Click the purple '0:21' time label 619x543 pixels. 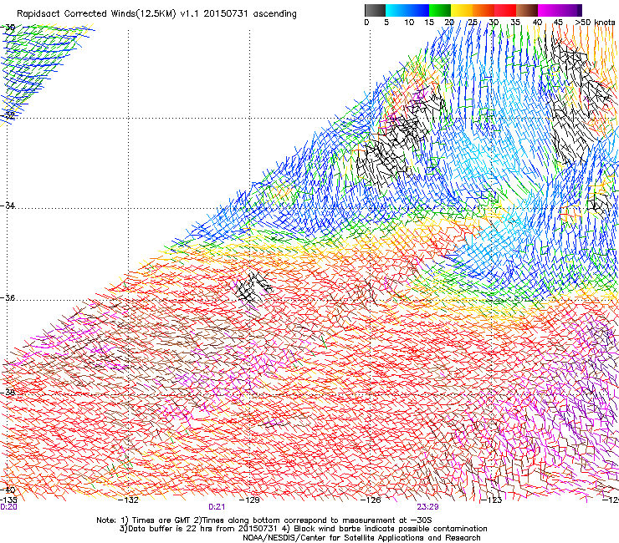[217, 507]
